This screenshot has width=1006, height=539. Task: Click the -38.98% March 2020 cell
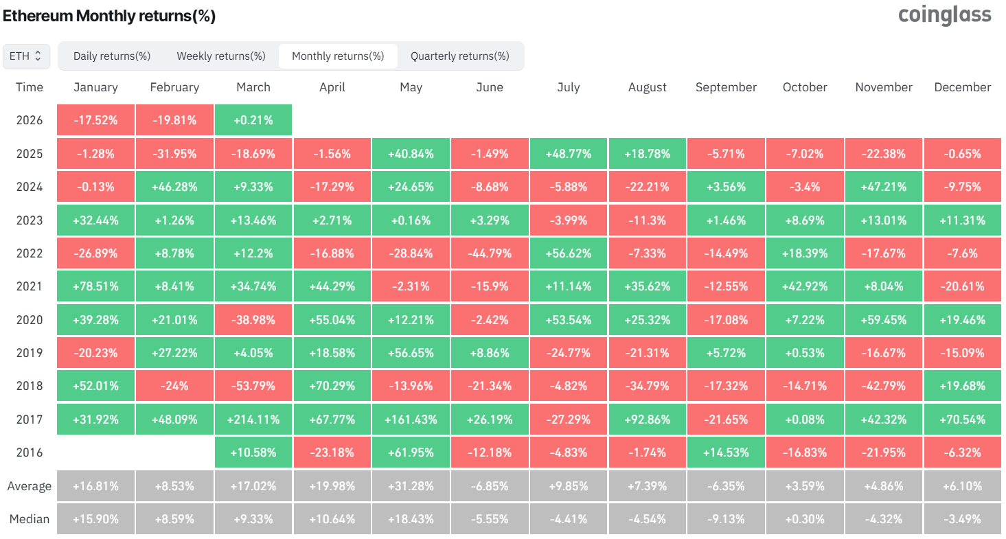pos(253,320)
